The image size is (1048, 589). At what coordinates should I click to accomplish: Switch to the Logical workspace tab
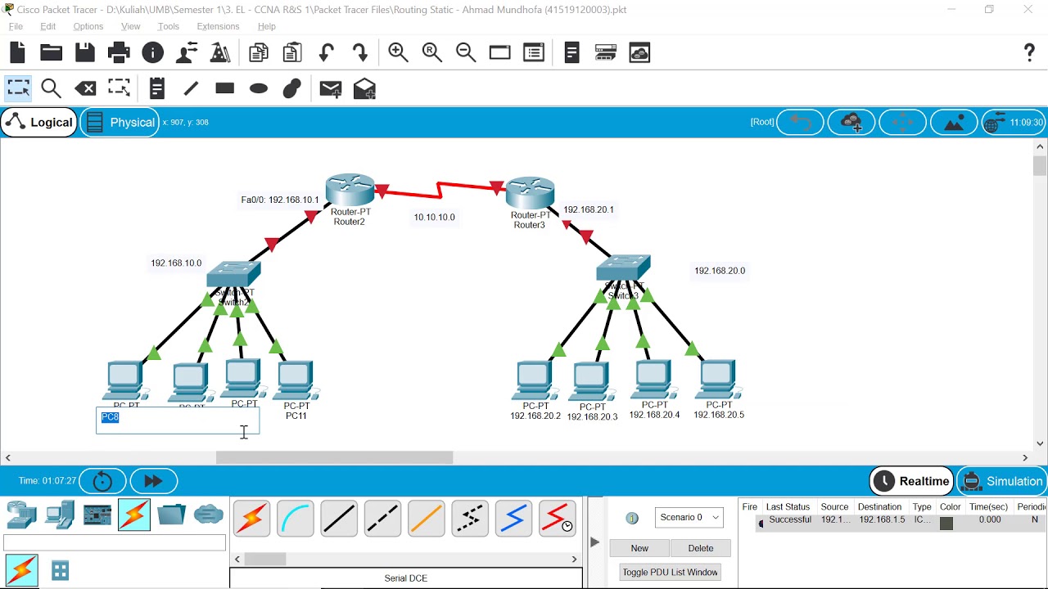click(39, 123)
